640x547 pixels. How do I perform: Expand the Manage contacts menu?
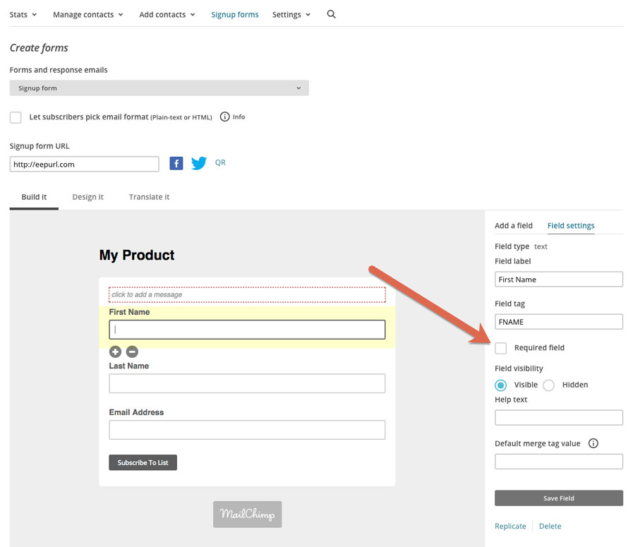(x=87, y=15)
